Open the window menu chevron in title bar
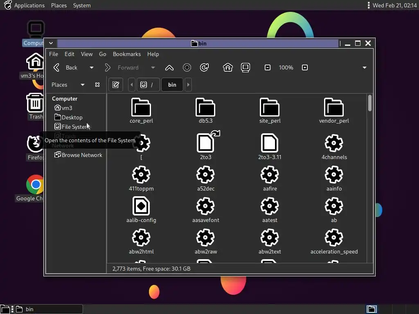This screenshot has height=314, width=419. coord(51,43)
